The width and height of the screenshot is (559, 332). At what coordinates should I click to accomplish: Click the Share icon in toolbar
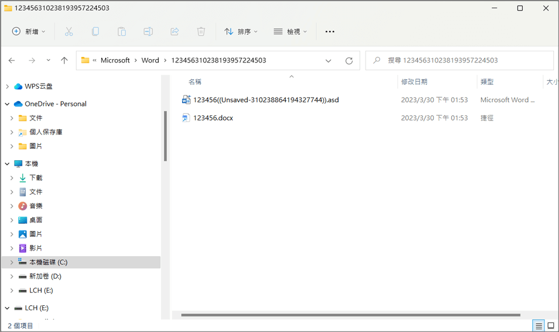pos(174,32)
